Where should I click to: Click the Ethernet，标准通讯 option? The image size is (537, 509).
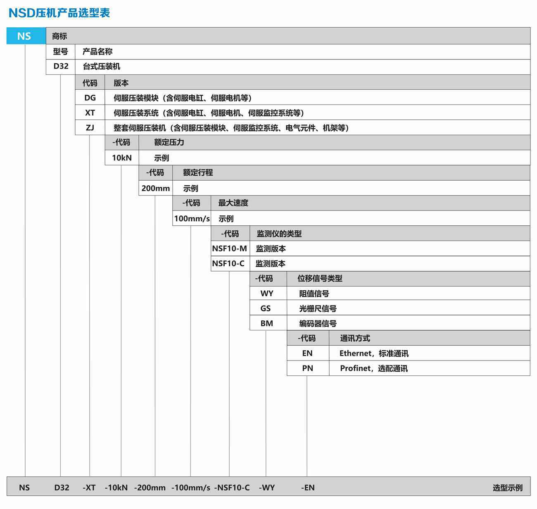374,354
